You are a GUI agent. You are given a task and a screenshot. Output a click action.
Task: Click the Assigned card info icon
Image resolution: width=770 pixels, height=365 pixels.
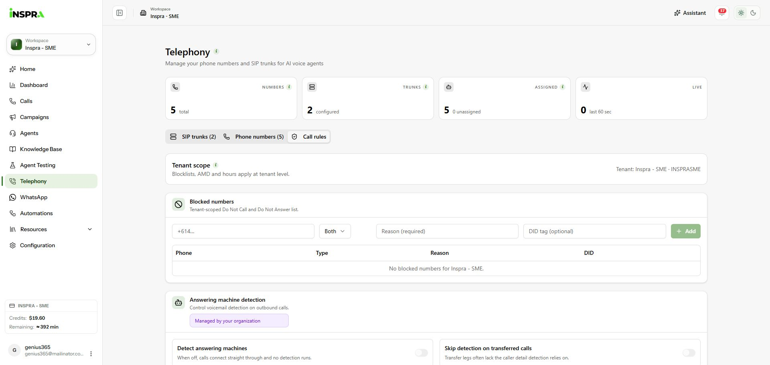point(563,87)
